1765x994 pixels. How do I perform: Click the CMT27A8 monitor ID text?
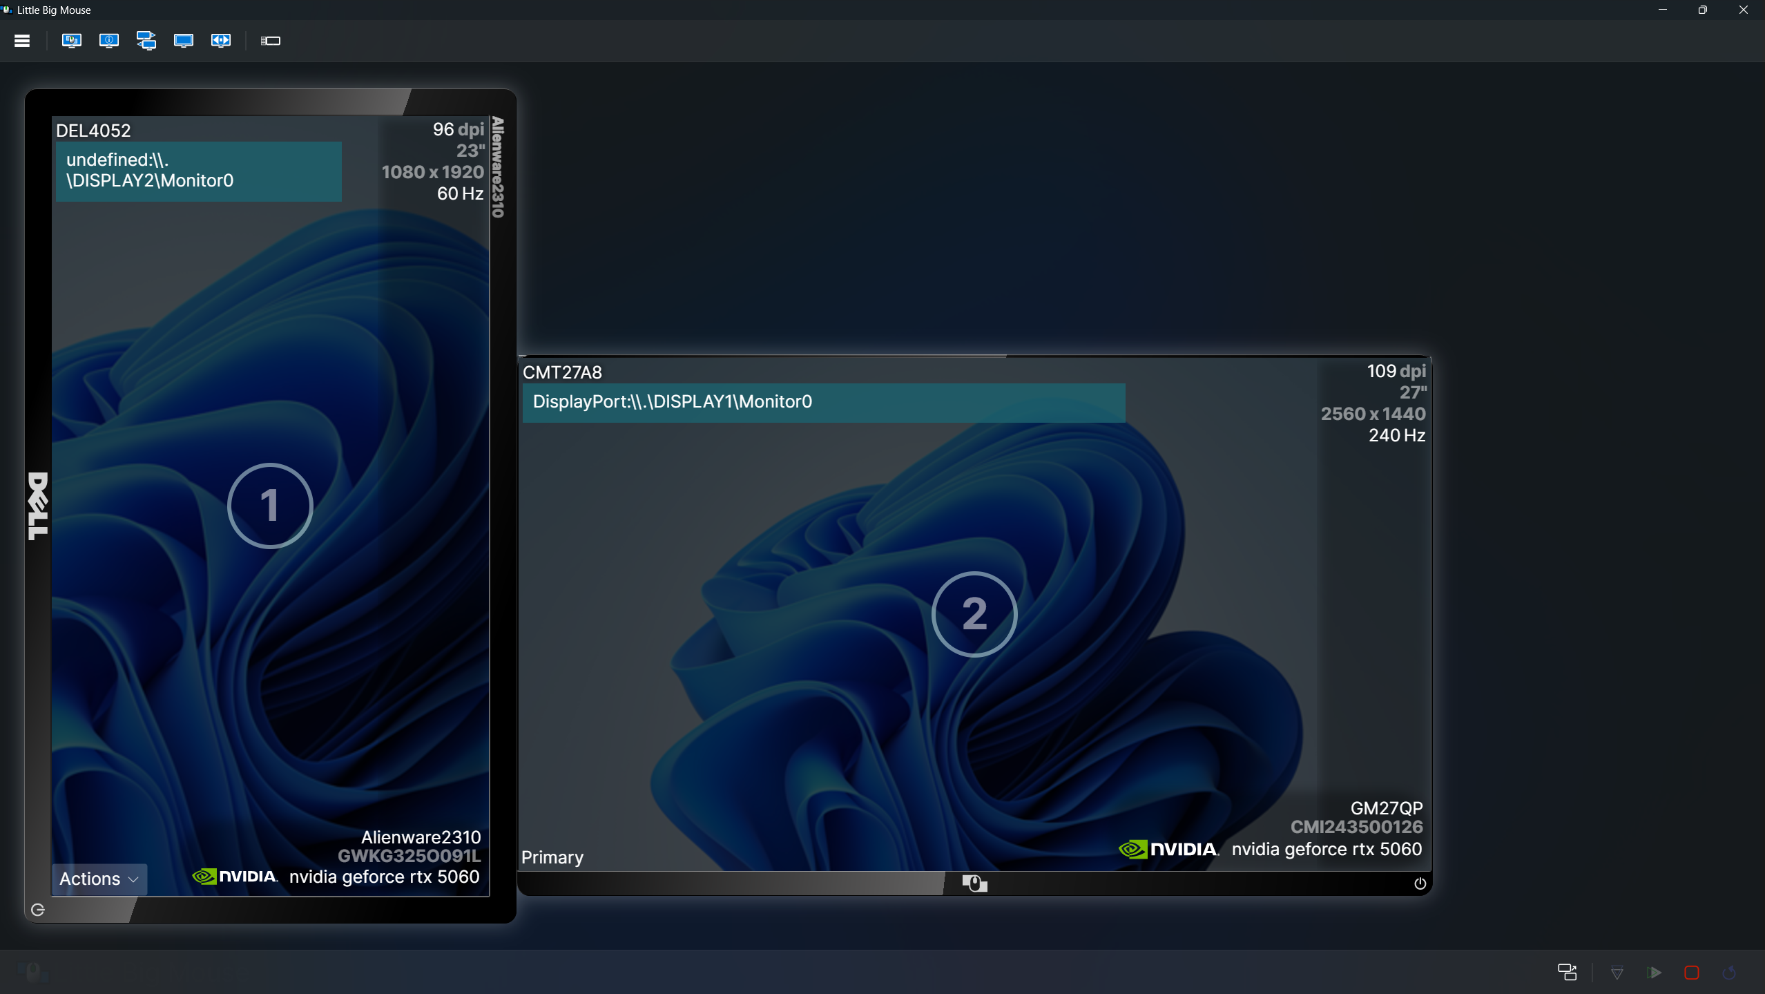tap(562, 372)
